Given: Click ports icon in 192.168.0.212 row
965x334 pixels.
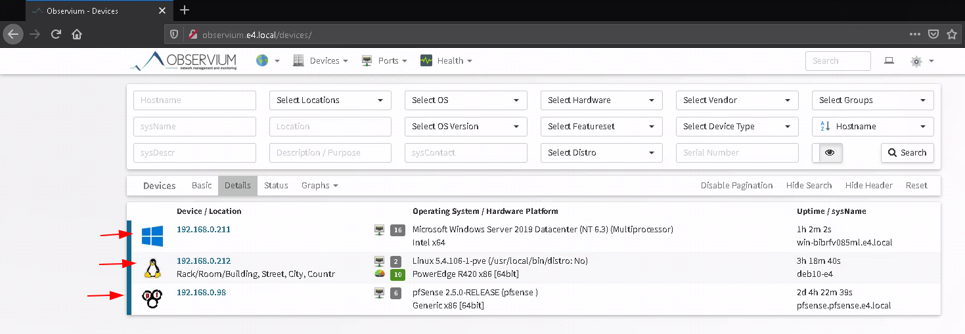Looking at the screenshot, I should click(x=379, y=261).
